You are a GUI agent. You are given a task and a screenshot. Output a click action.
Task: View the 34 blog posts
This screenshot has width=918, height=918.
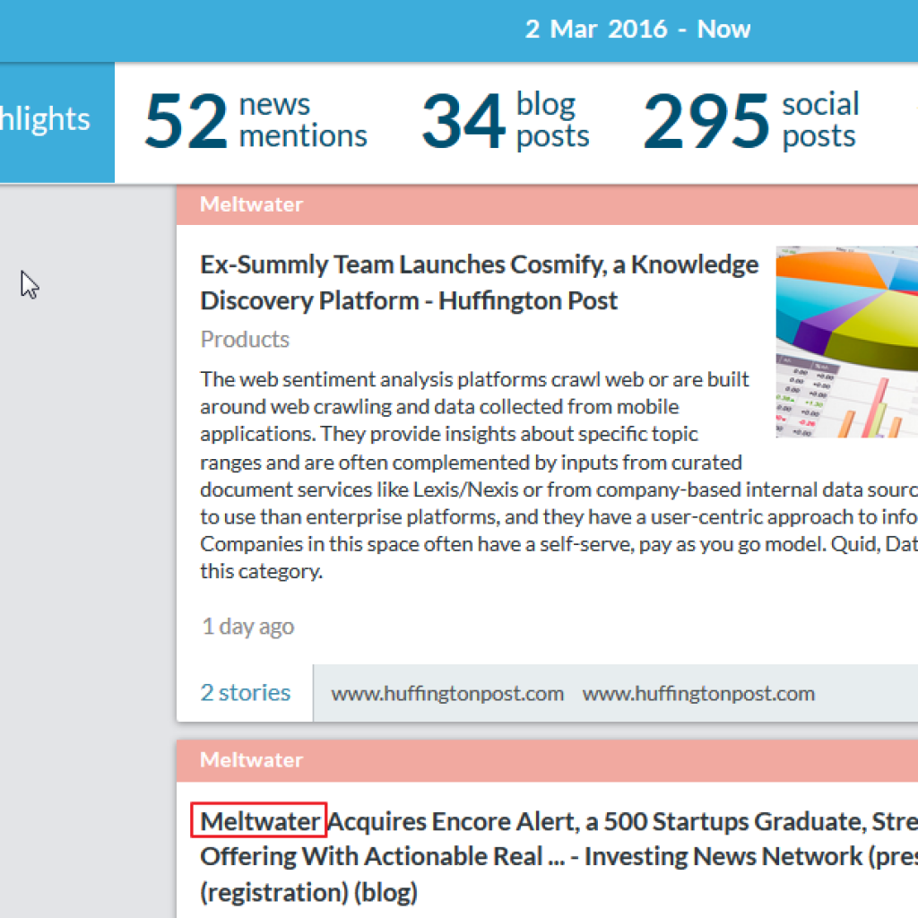tap(506, 120)
